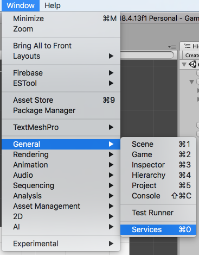Open the Inspector window
Screen dimensions: 199x255
[x=158, y=165]
